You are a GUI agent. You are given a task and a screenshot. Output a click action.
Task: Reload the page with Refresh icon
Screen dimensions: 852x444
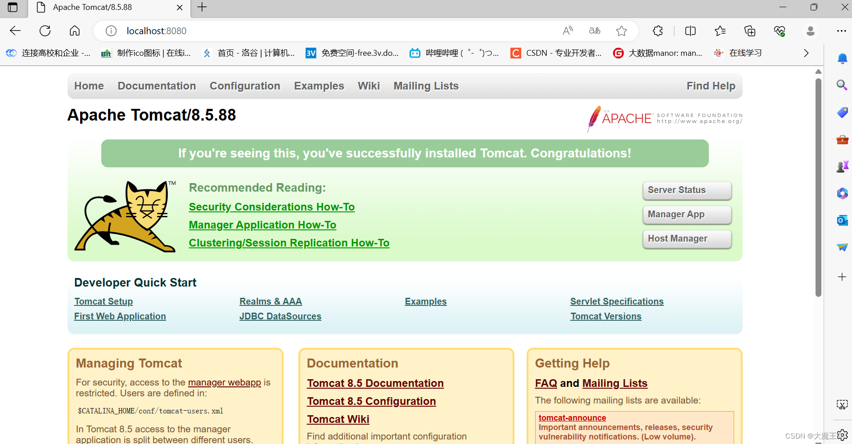[45, 31]
